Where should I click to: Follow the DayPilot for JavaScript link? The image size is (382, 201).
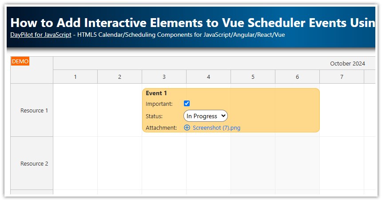pyautogui.click(x=41, y=34)
